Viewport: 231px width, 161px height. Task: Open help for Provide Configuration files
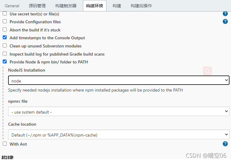(225, 21)
